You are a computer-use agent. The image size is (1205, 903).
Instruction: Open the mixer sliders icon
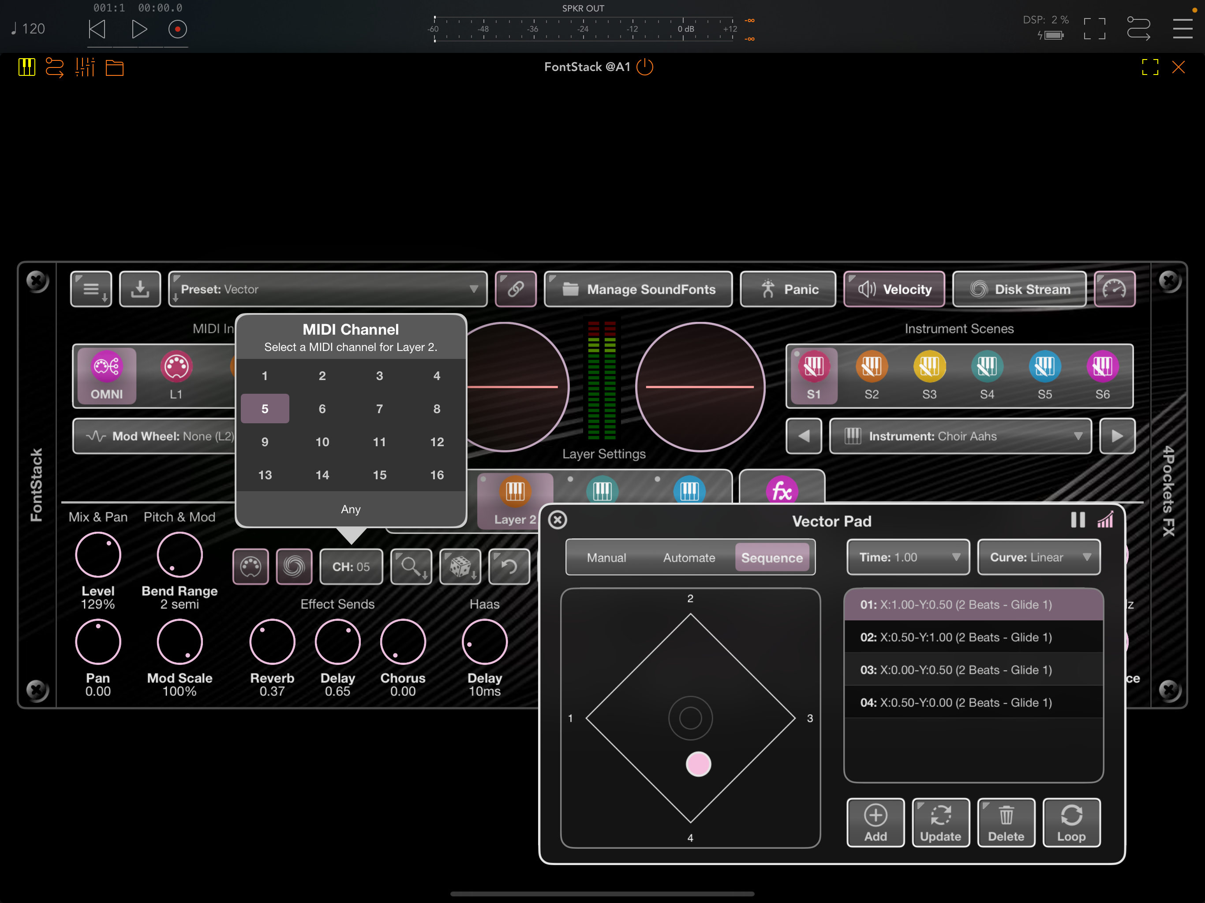[85, 67]
